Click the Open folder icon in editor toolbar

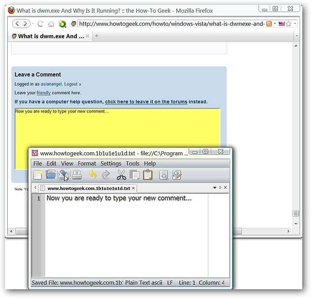51,175
